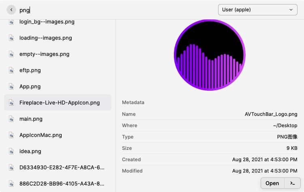
Task: Select loading--images.png file icon
Action: coord(11,38)
